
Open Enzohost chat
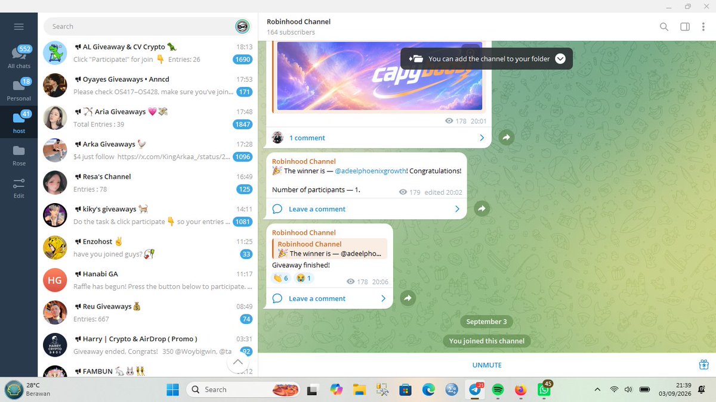(x=147, y=248)
